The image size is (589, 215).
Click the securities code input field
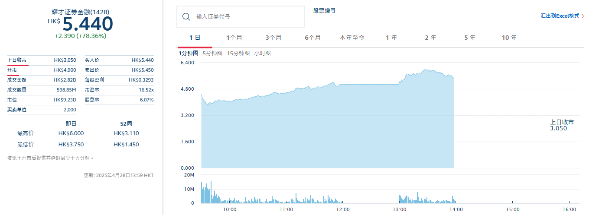(247, 17)
